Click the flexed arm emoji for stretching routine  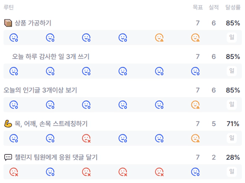8,124
